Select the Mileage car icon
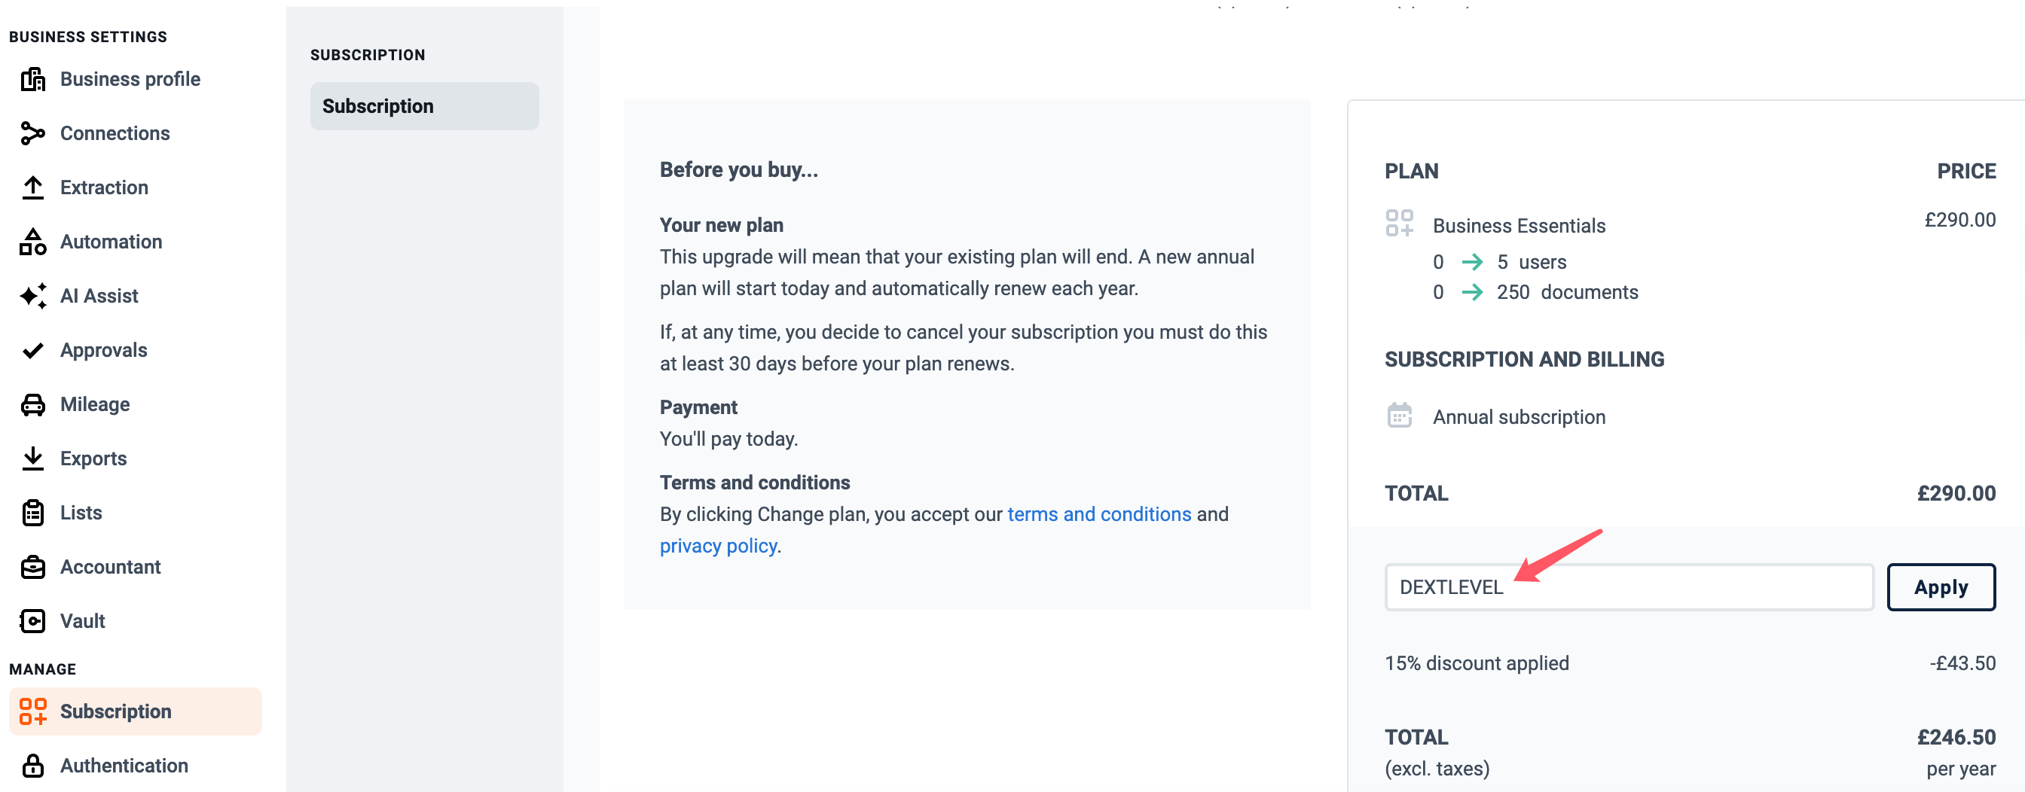 click(32, 404)
